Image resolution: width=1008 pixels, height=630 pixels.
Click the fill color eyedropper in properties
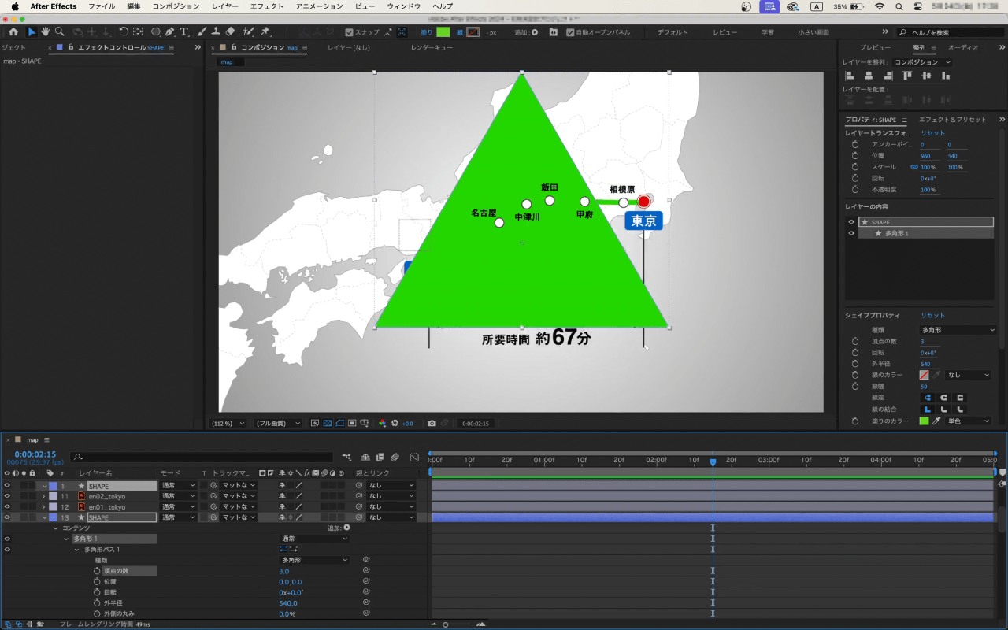click(937, 421)
